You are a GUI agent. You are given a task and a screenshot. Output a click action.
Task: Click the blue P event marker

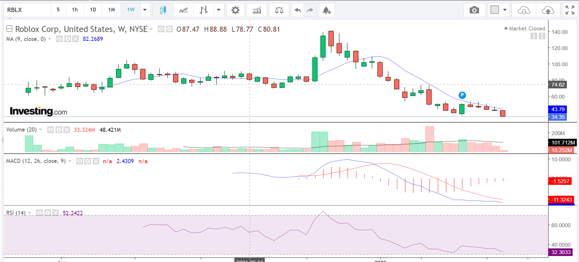click(462, 95)
